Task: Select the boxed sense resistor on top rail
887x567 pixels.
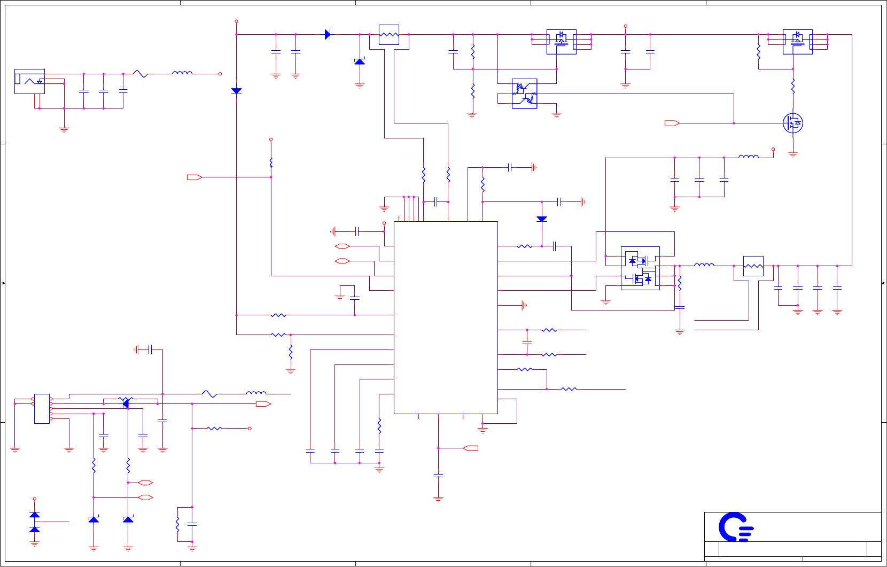Action: pyautogui.click(x=389, y=35)
